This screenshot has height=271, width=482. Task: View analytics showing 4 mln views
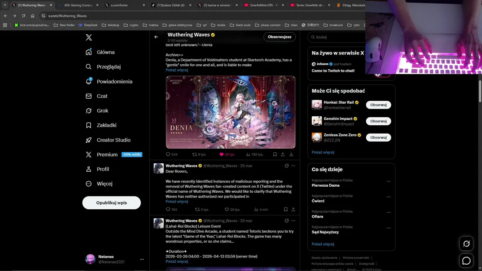(261, 210)
